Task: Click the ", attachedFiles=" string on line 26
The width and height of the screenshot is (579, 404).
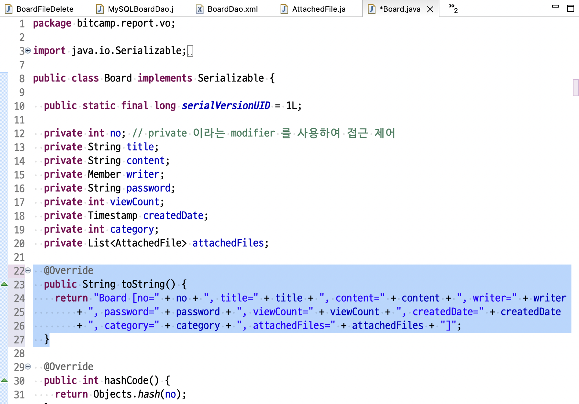Action: point(286,325)
